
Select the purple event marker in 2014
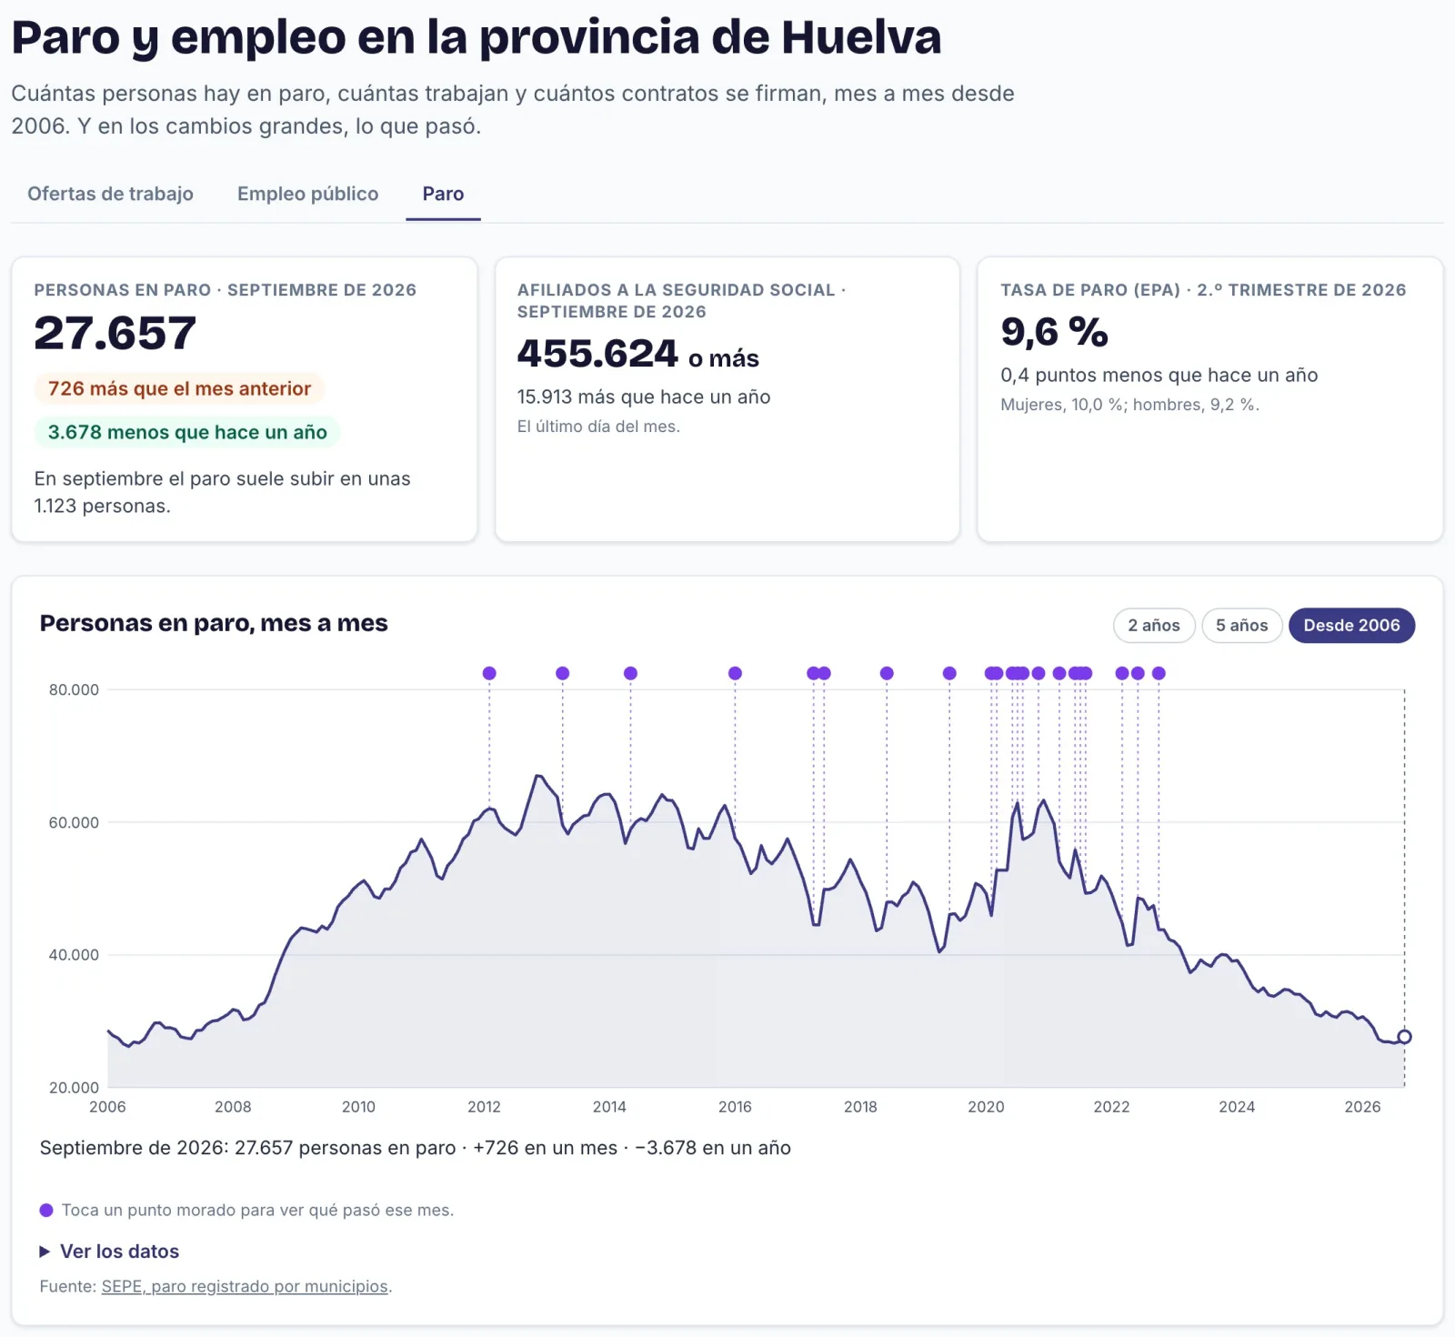coord(630,673)
